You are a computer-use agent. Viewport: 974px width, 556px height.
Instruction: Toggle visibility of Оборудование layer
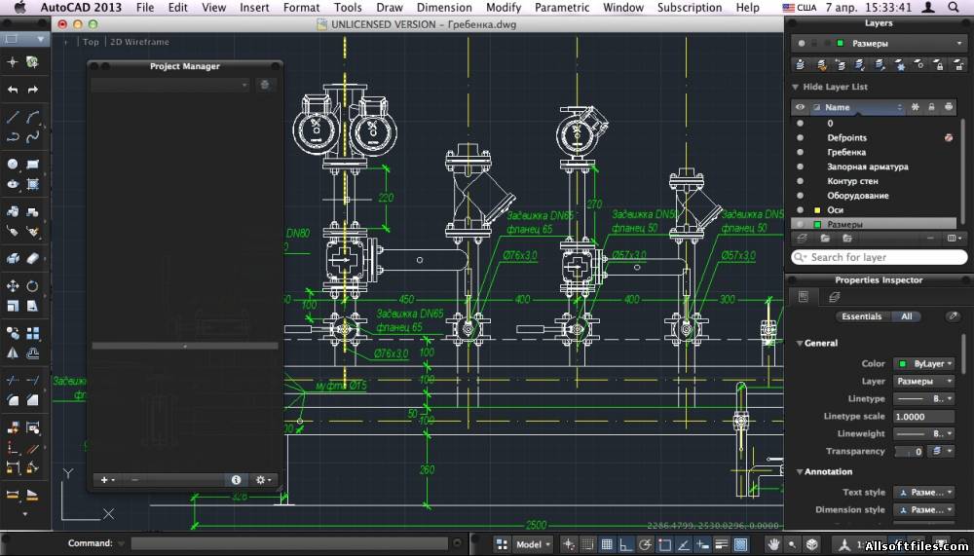click(x=800, y=196)
